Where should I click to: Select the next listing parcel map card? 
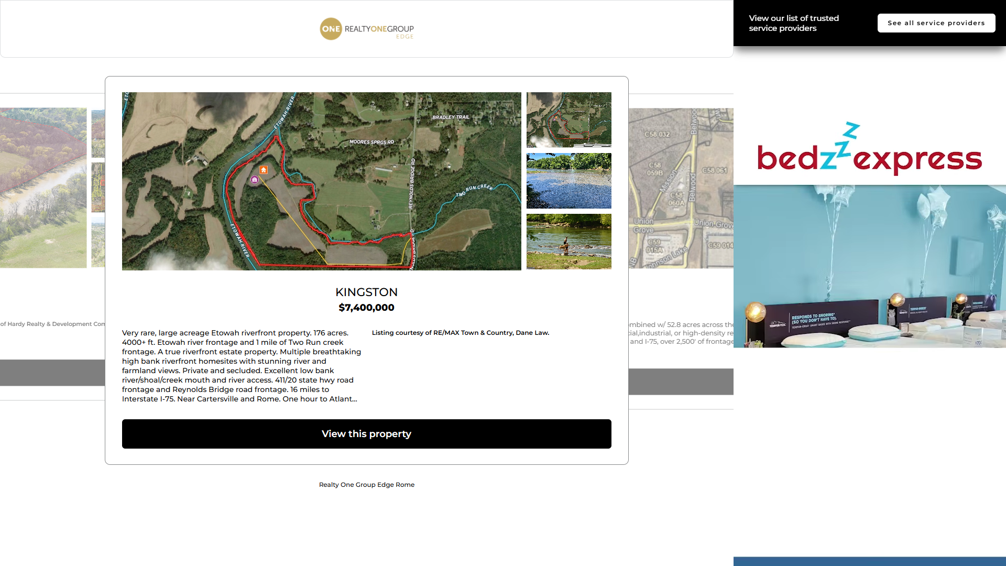click(x=681, y=188)
